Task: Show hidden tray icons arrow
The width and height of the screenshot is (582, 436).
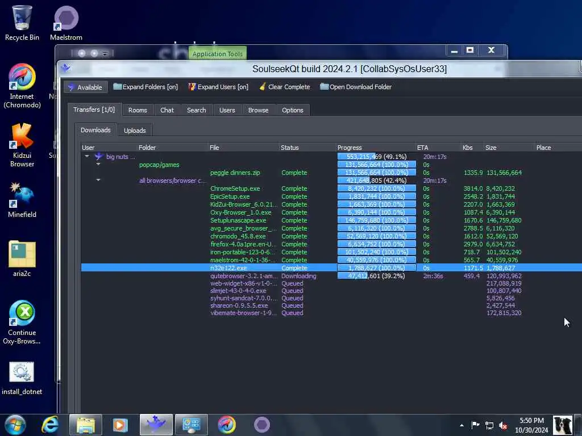Action: 462,425
